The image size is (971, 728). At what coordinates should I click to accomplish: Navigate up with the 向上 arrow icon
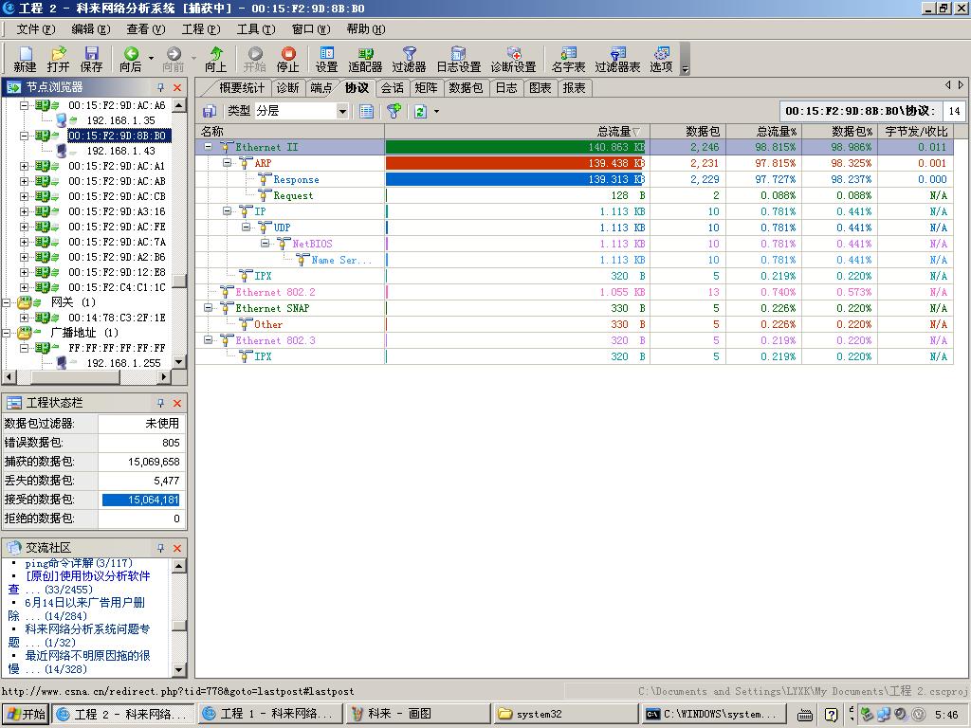pyautogui.click(x=216, y=59)
